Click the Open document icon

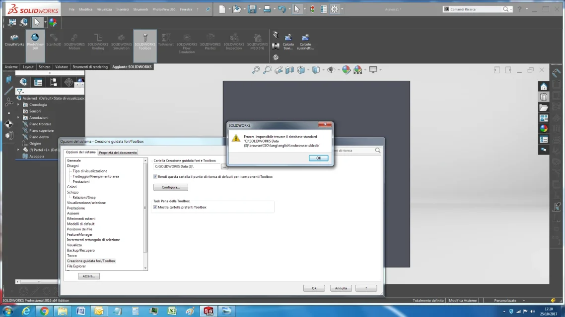point(237,9)
